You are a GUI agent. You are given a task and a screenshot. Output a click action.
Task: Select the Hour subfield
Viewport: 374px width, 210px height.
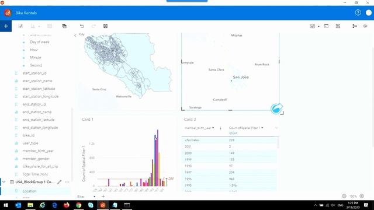[34, 50]
